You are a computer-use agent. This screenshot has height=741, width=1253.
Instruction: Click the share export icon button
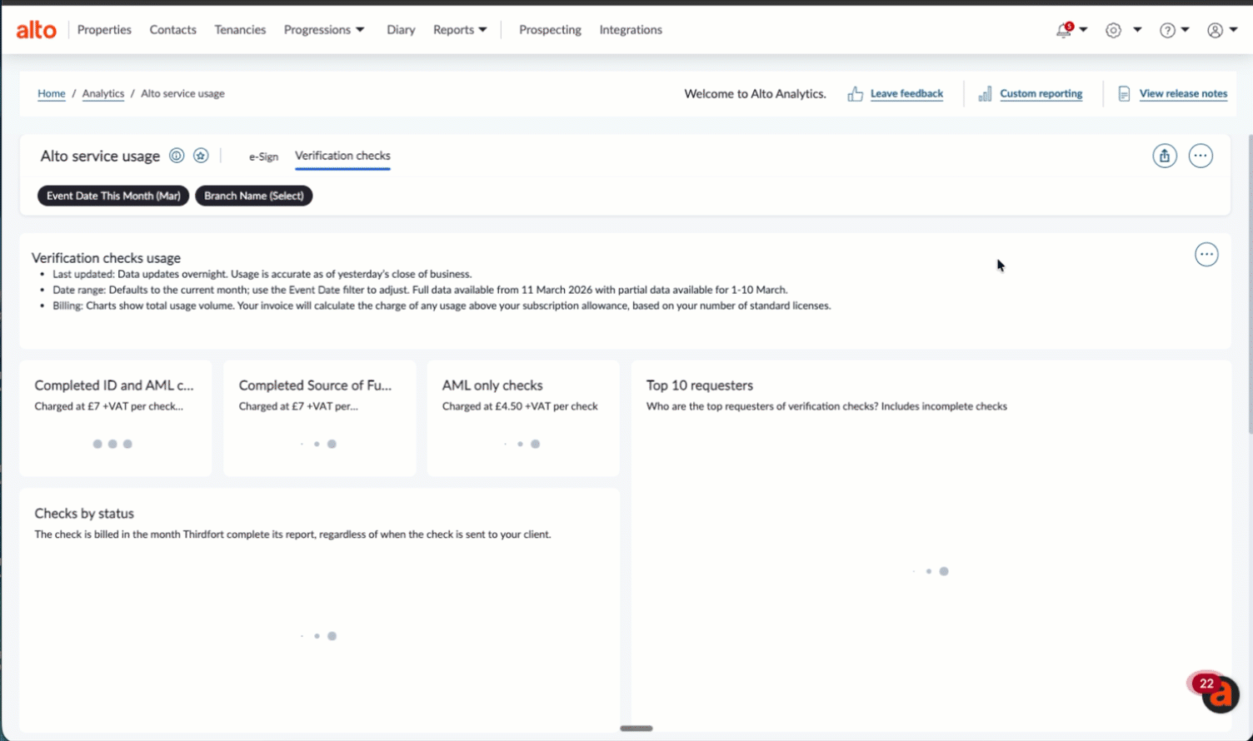click(1165, 156)
